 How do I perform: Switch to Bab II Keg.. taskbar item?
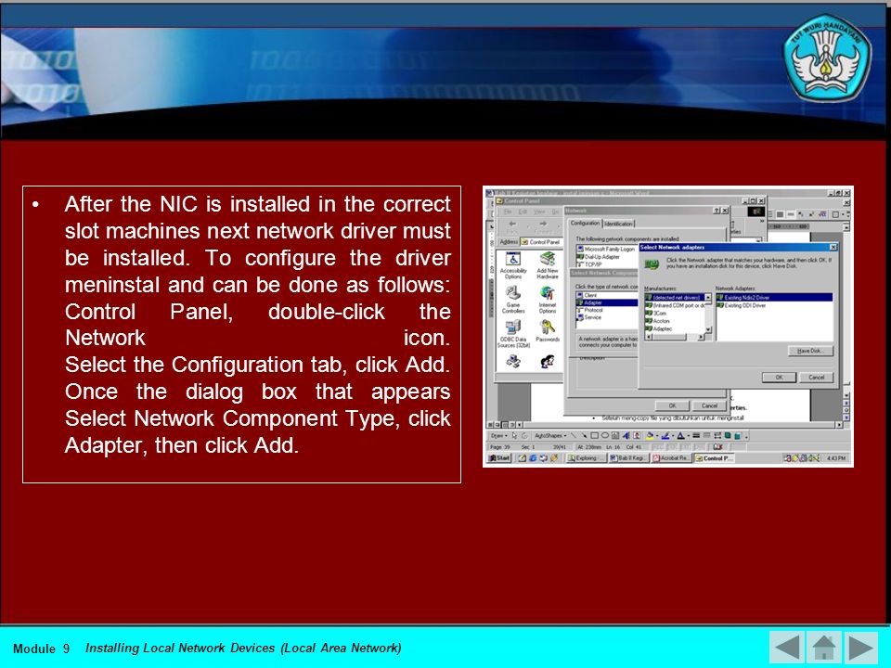628,457
